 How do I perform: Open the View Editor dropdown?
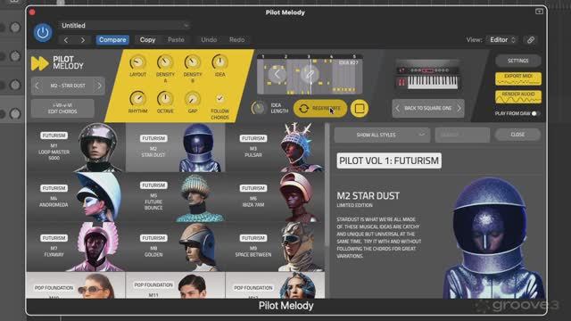point(502,39)
